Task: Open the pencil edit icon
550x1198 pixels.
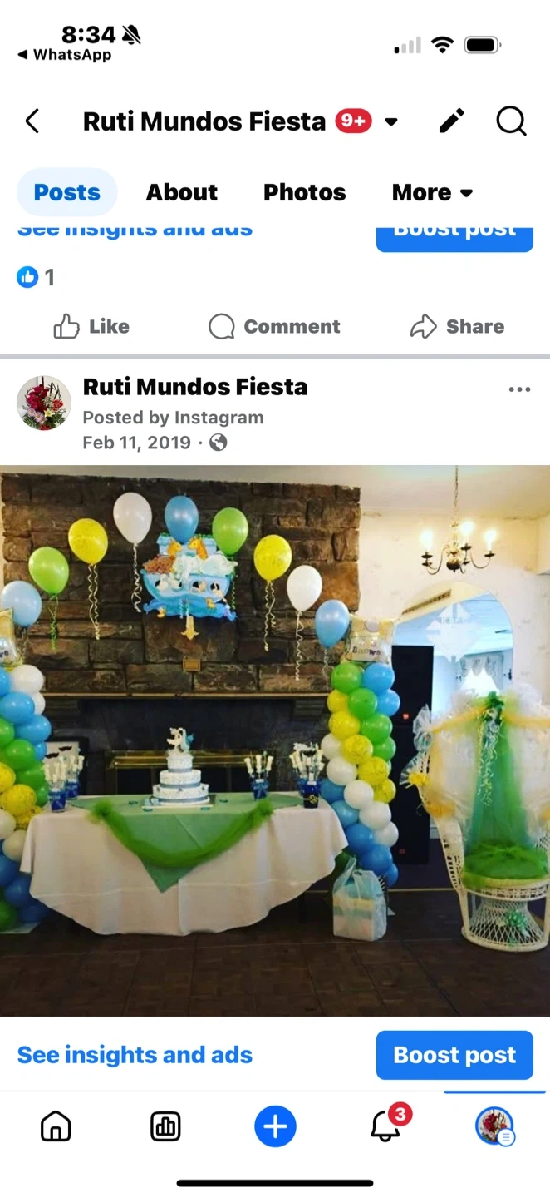Action: coord(451,121)
